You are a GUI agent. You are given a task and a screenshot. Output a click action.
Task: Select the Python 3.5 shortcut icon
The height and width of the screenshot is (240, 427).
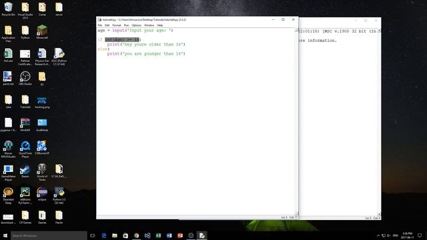pos(59,195)
